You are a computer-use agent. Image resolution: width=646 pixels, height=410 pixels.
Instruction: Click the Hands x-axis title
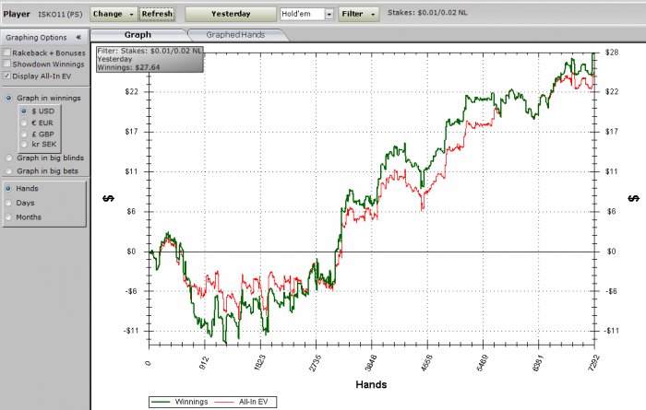pyautogui.click(x=371, y=384)
